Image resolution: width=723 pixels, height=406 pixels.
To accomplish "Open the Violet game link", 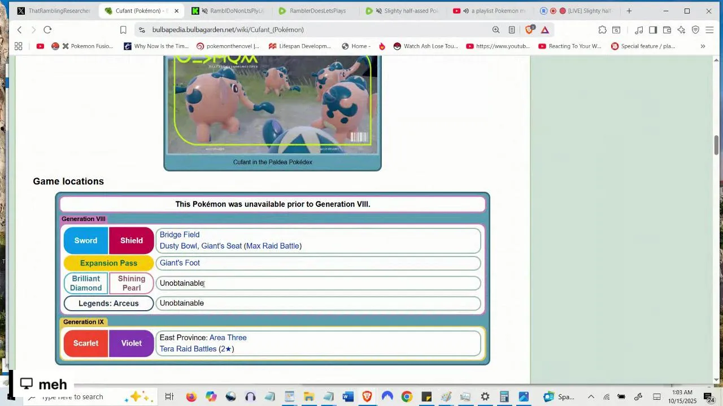I will [x=131, y=343].
